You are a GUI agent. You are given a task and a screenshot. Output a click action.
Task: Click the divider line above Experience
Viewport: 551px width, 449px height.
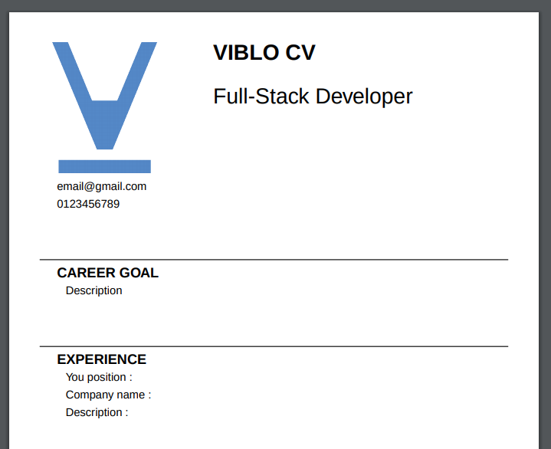click(x=274, y=346)
